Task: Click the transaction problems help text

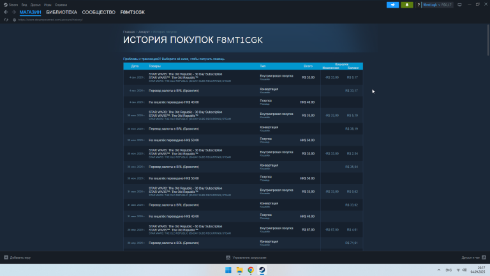Action: point(174,59)
